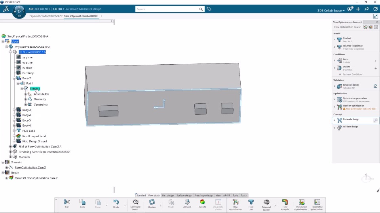The height and width of the screenshot is (213, 380).
Task: Click the Search input field
Action: 167,9
